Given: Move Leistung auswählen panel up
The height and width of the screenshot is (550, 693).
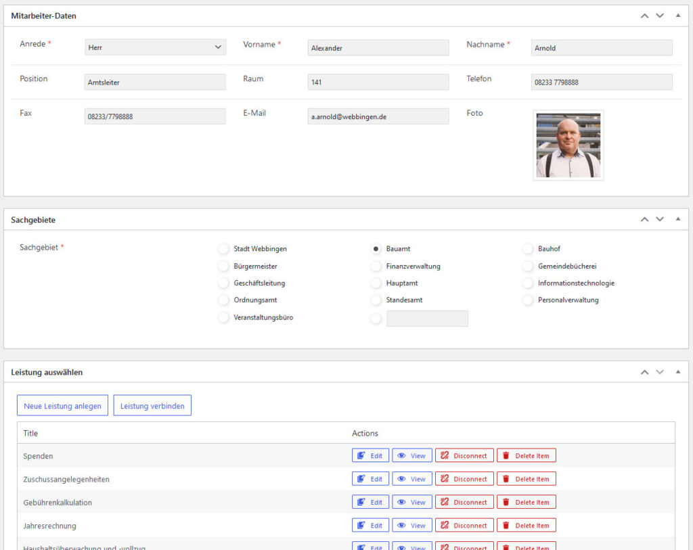Looking at the screenshot, I should click(644, 372).
